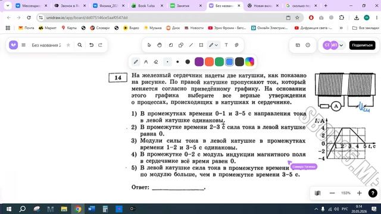Open Chrome from the taskbar
Image resolution: width=381 pixels, height=214 pixels.
(x=78, y=209)
